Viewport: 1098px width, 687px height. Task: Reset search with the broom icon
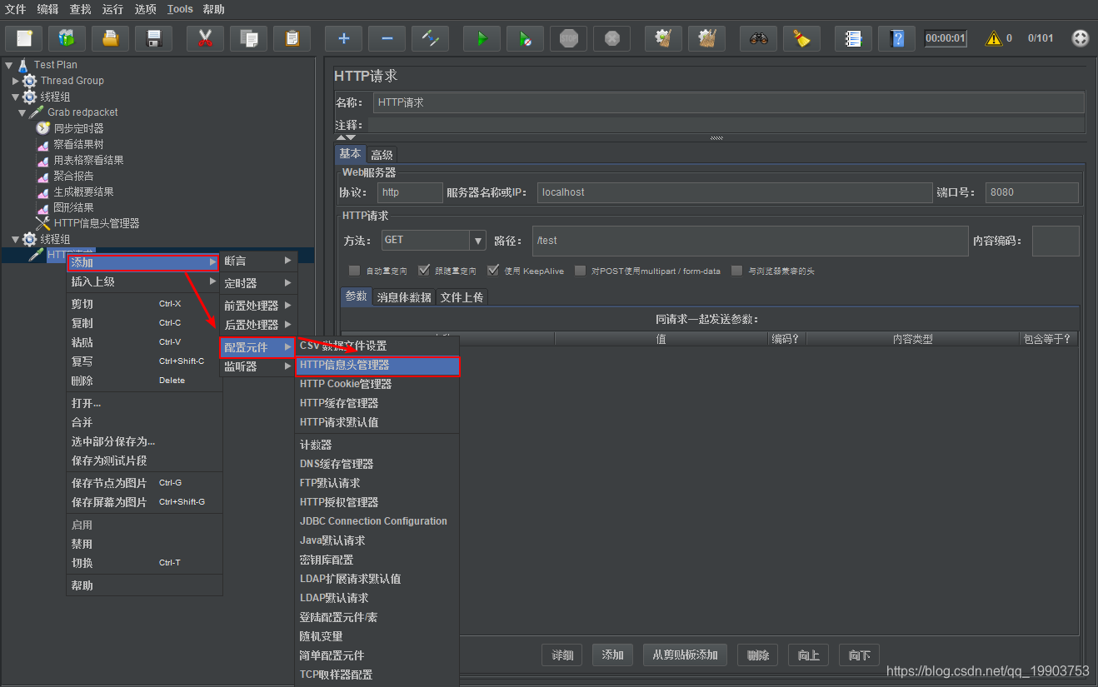(801, 38)
